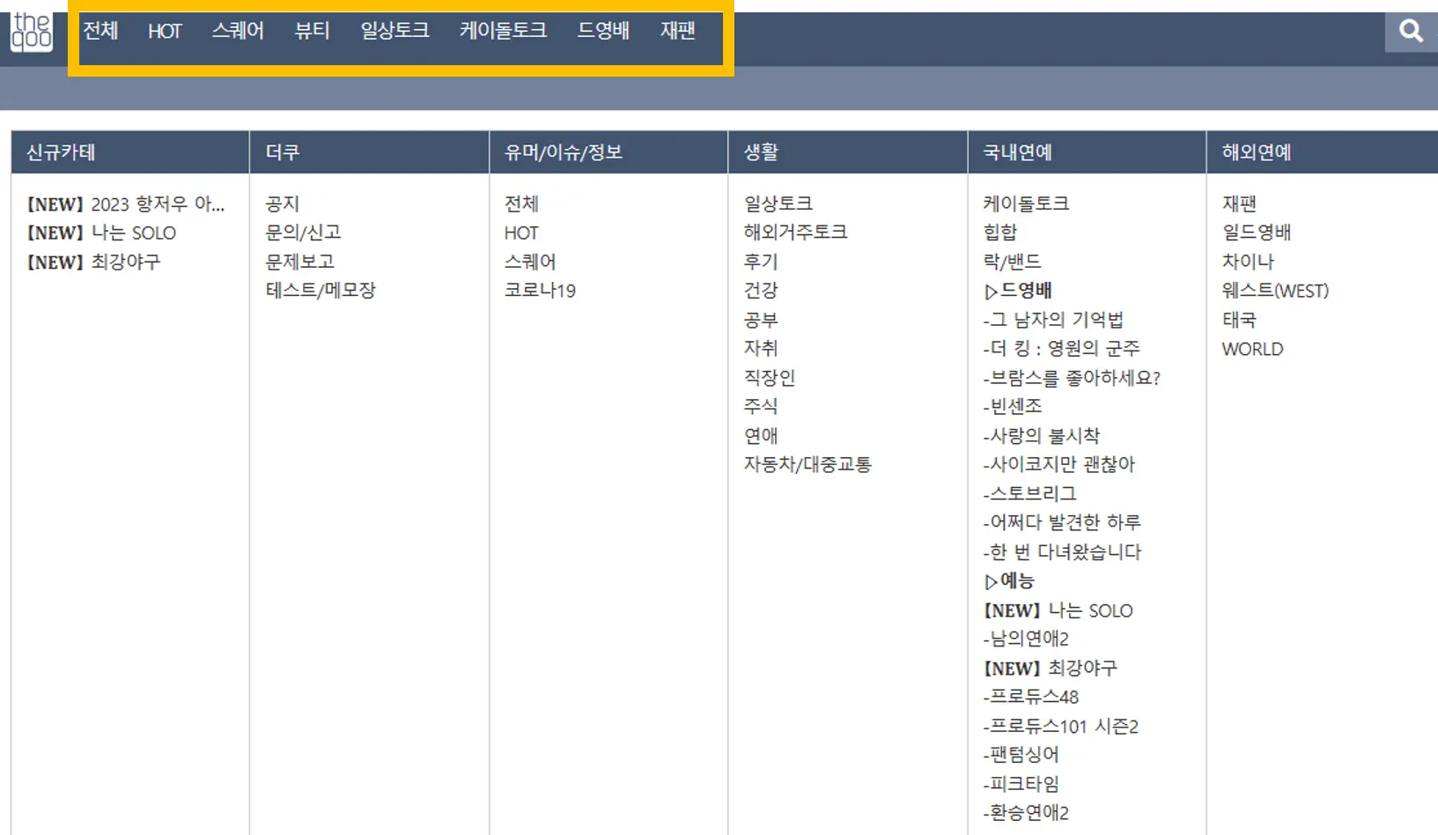Open the 후기 board
This screenshot has height=835, width=1438.
pos(761,262)
